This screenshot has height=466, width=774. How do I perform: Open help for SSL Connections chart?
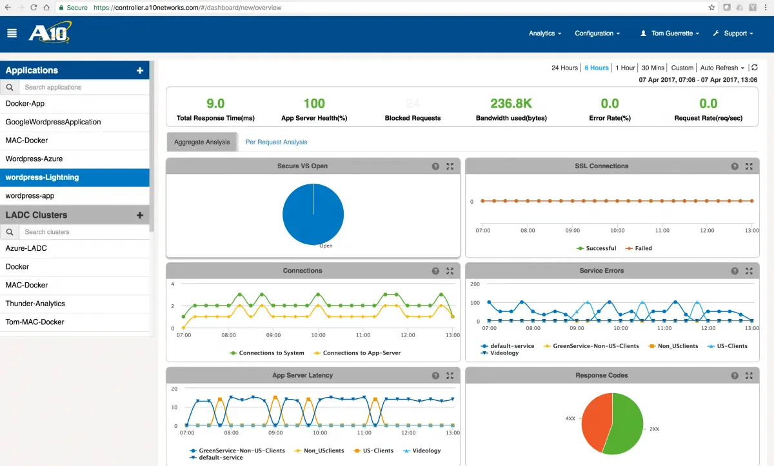tap(735, 166)
